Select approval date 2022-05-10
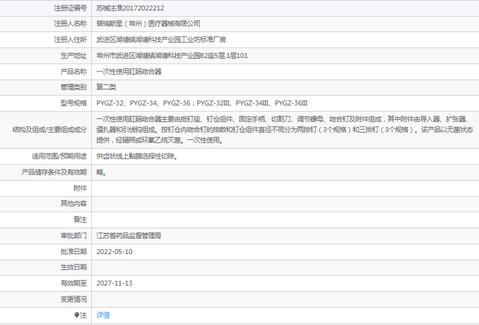The height and width of the screenshot is (325, 479). point(115,252)
